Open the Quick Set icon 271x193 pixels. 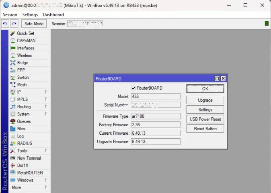[x=12, y=33]
